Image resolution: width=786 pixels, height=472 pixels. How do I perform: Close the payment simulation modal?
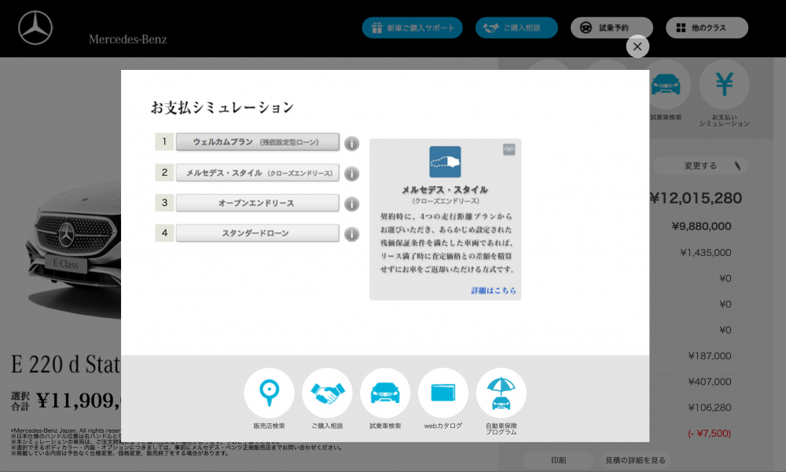637,46
